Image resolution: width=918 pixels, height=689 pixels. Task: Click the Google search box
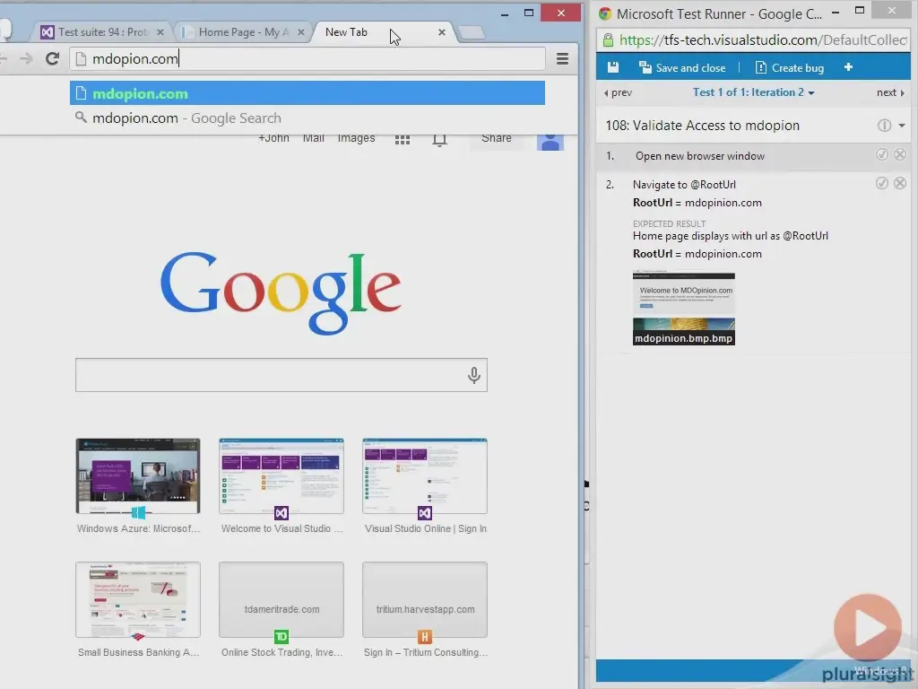coord(281,375)
